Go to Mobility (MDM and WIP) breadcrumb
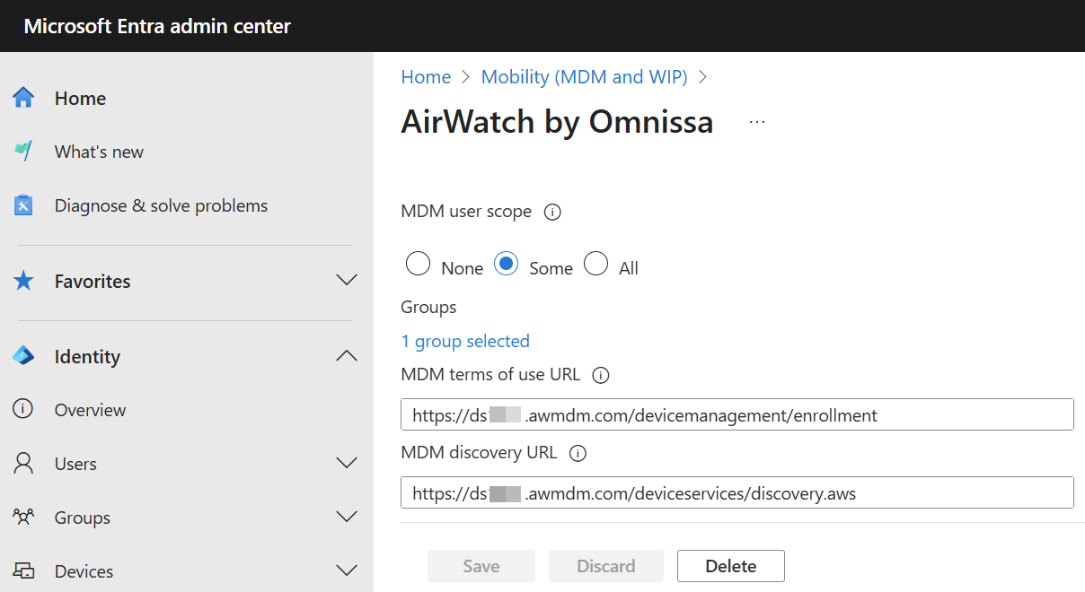1085x592 pixels. point(585,77)
